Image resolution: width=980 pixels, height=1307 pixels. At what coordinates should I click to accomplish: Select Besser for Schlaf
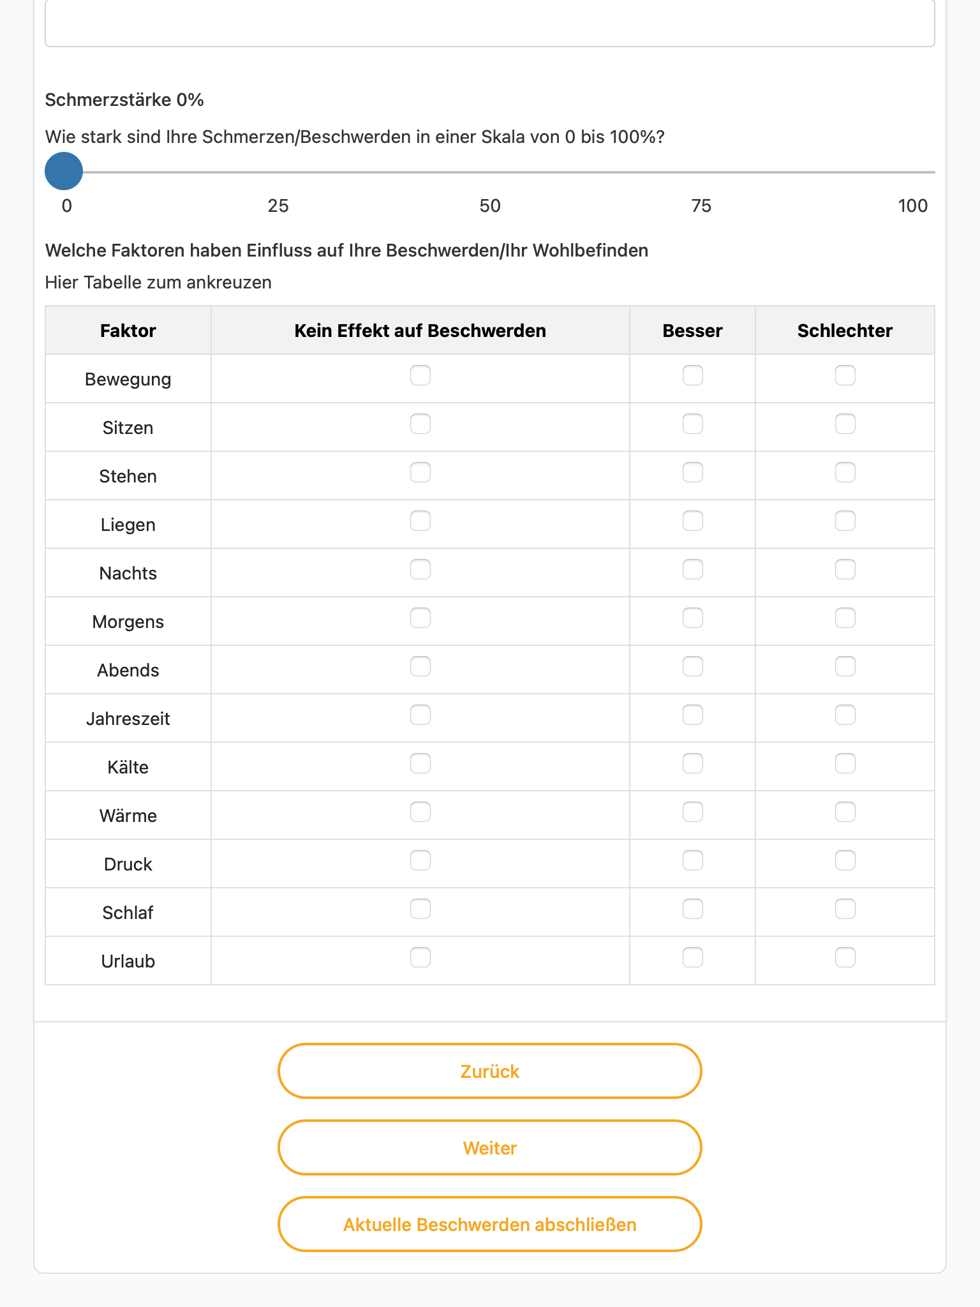[x=693, y=909]
